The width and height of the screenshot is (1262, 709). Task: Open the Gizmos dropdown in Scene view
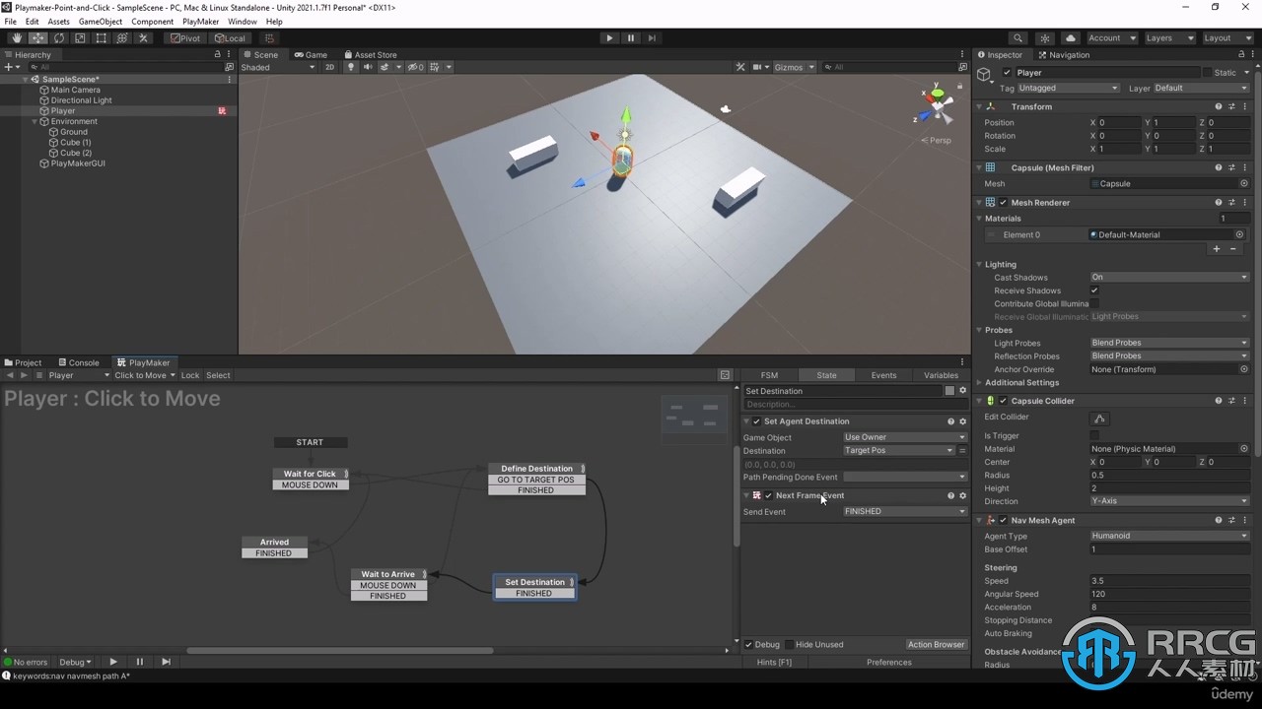coord(795,67)
